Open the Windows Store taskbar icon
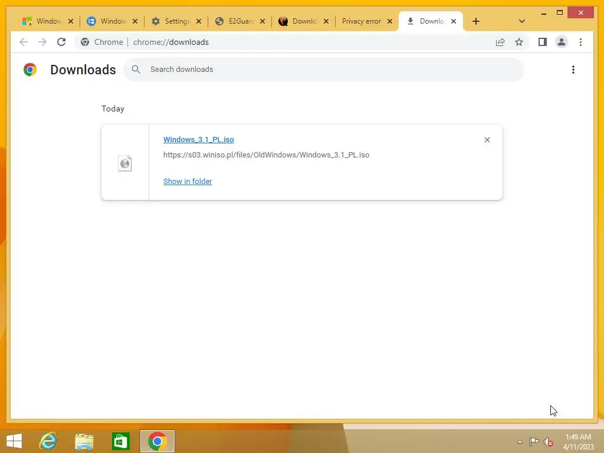This screenshot has height=453, width=604. (x=120, y=441)
